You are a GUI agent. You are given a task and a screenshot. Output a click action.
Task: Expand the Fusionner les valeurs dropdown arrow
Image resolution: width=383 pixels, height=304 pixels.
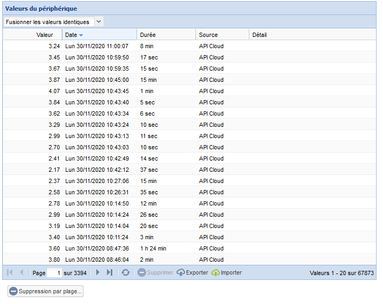98,22
